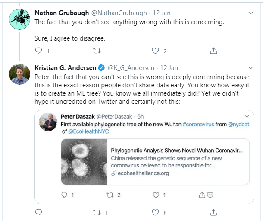Reply to Peter Daszak's quoted tweet
This screenshot has width=263, height=221.
point(65,195)
